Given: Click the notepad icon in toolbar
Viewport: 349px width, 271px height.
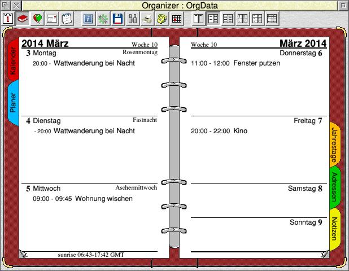Looking at the screenshot, I should (67, 19).
